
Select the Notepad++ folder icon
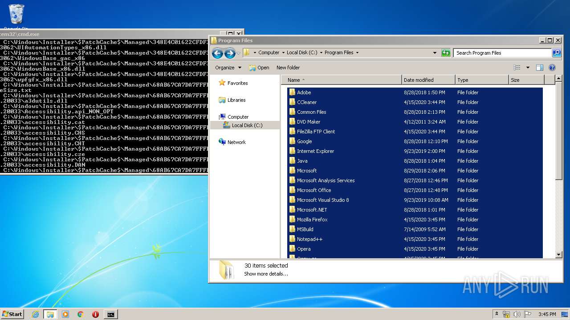pos(292,239)
